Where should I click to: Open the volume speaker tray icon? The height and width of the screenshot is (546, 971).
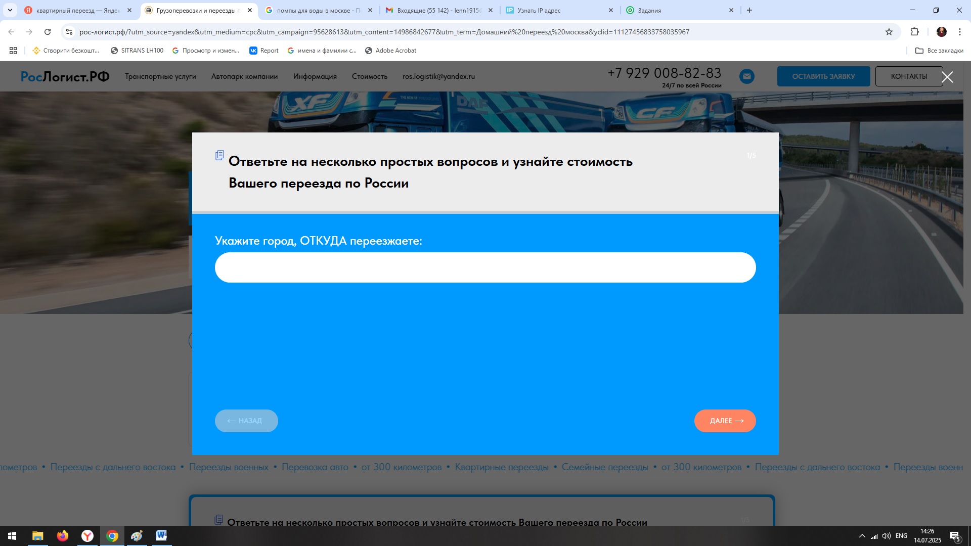[887, 536]
